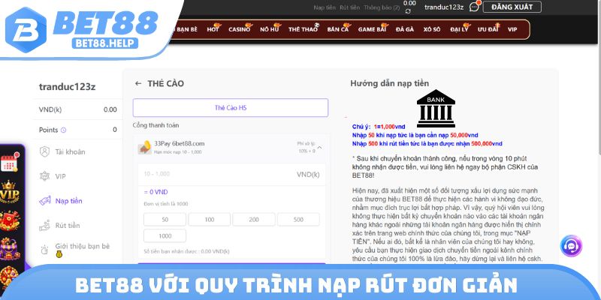Click the Points balance row
Image resolution: width=601 pixels, height=300 pixels.
point(78,130)
